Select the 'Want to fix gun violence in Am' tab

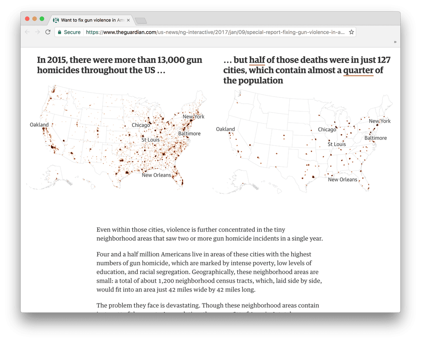point(91,20)
